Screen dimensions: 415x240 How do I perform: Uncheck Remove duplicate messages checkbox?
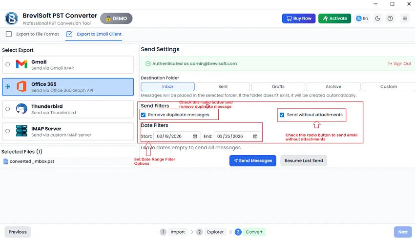click(143, 115)
